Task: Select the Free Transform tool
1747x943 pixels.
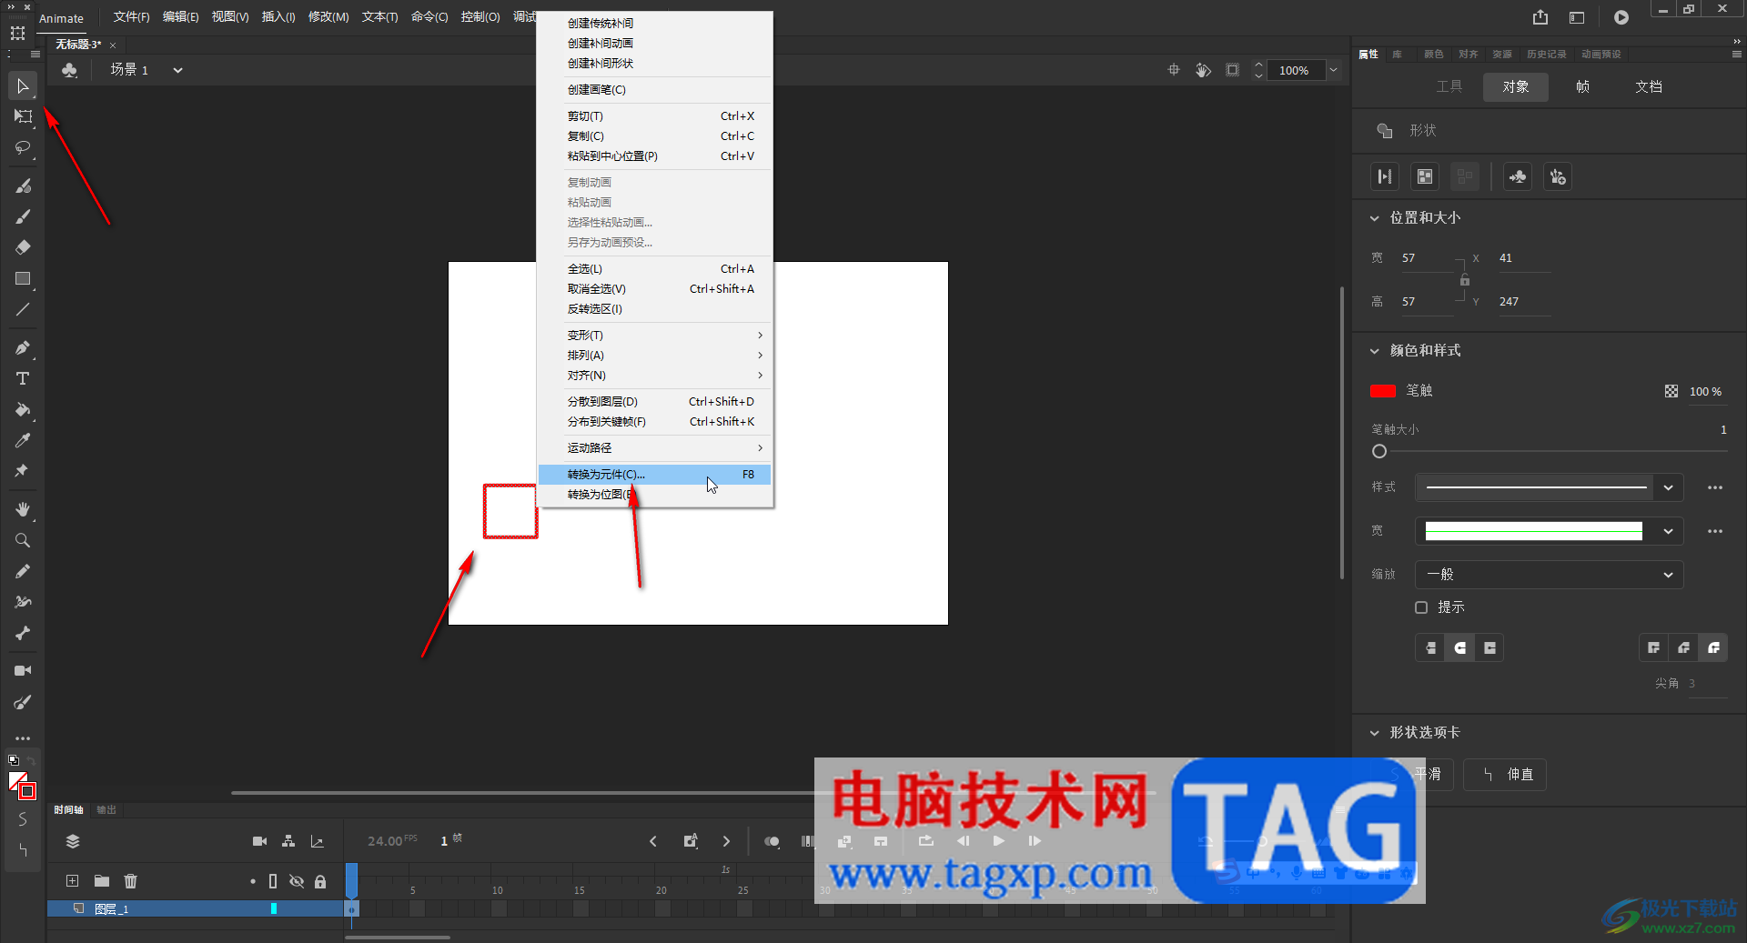Action: point(23,116)
